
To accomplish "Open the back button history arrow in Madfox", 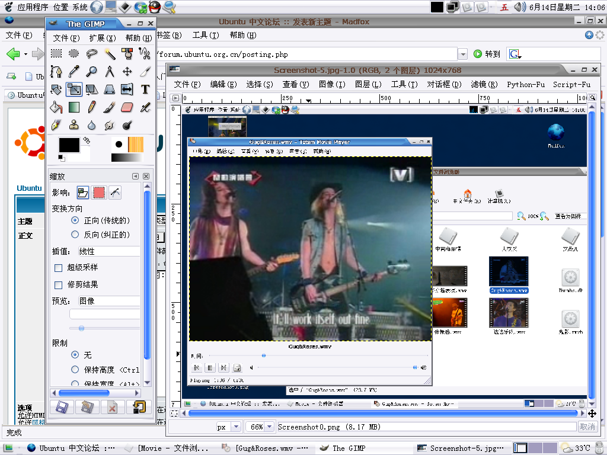I will [x=25, y=54].
